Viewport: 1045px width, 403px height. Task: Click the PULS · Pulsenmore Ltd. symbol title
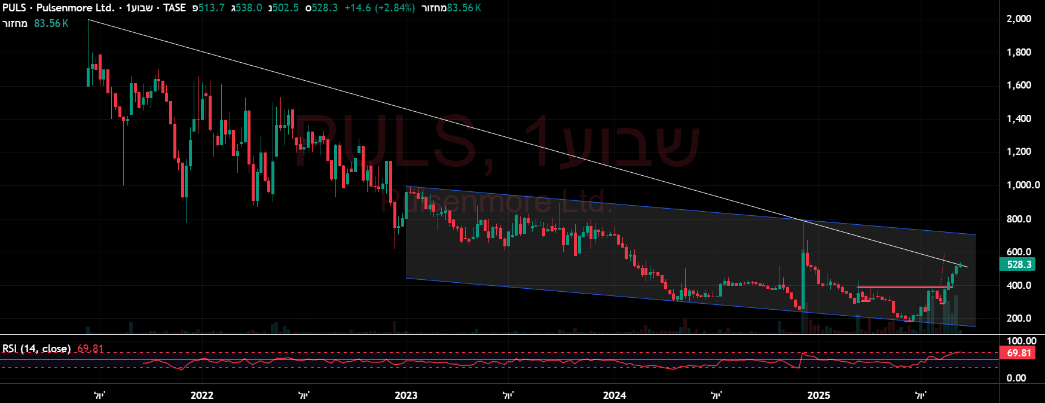coord(58,8)
